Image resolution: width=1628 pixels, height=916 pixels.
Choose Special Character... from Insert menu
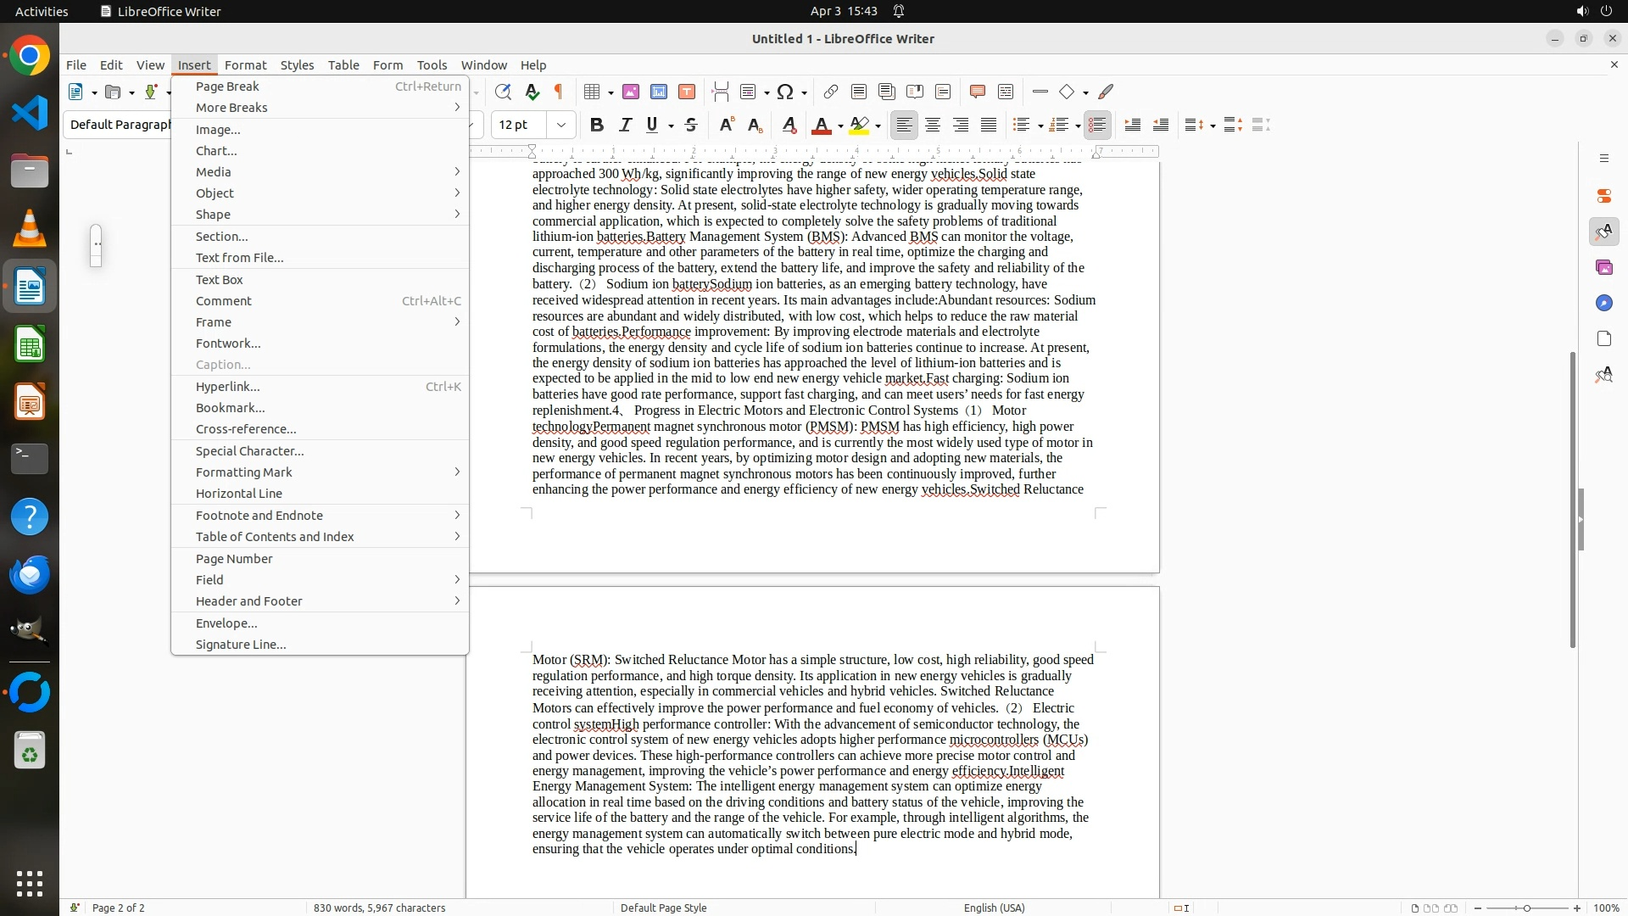[249, 451]
